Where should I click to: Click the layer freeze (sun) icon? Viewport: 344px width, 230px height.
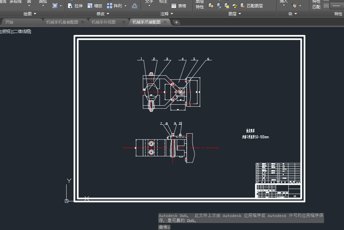(x=227, y=6)
